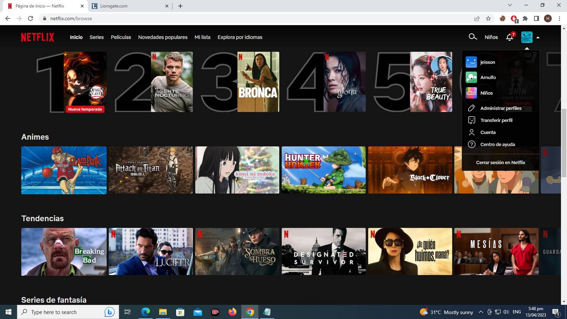
Task: Click the Administrar perfiles pencil icon
Action: [471, 108]
